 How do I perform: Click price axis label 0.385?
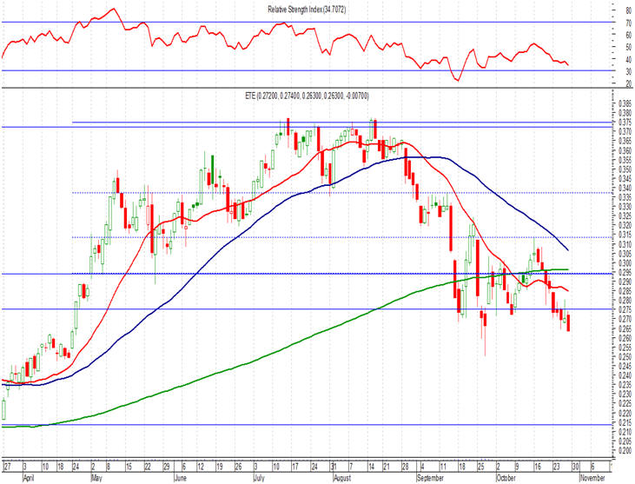click(626, 103)
